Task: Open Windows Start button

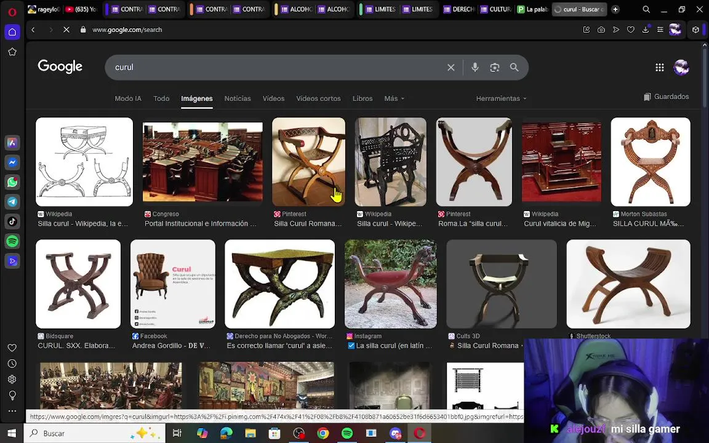Action: pyautogui.click(x=12, y=434)
